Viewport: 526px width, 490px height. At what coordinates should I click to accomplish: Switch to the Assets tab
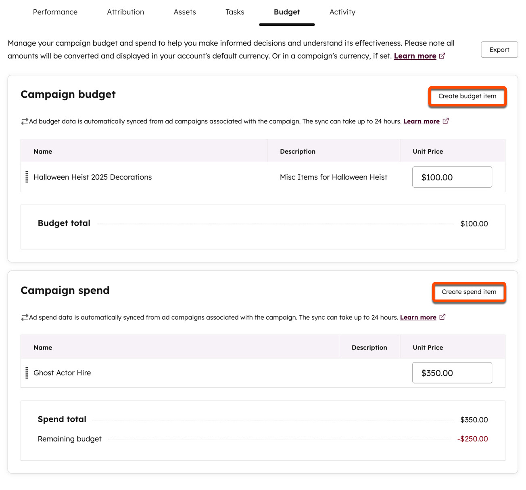click(x=185, y=12)
